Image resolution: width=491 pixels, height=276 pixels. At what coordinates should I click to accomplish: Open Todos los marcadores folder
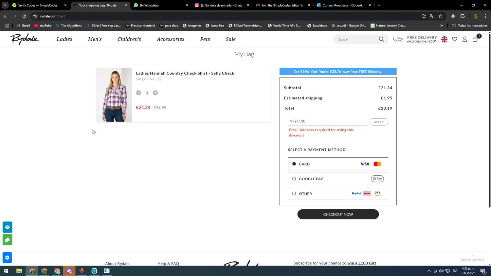469,26
